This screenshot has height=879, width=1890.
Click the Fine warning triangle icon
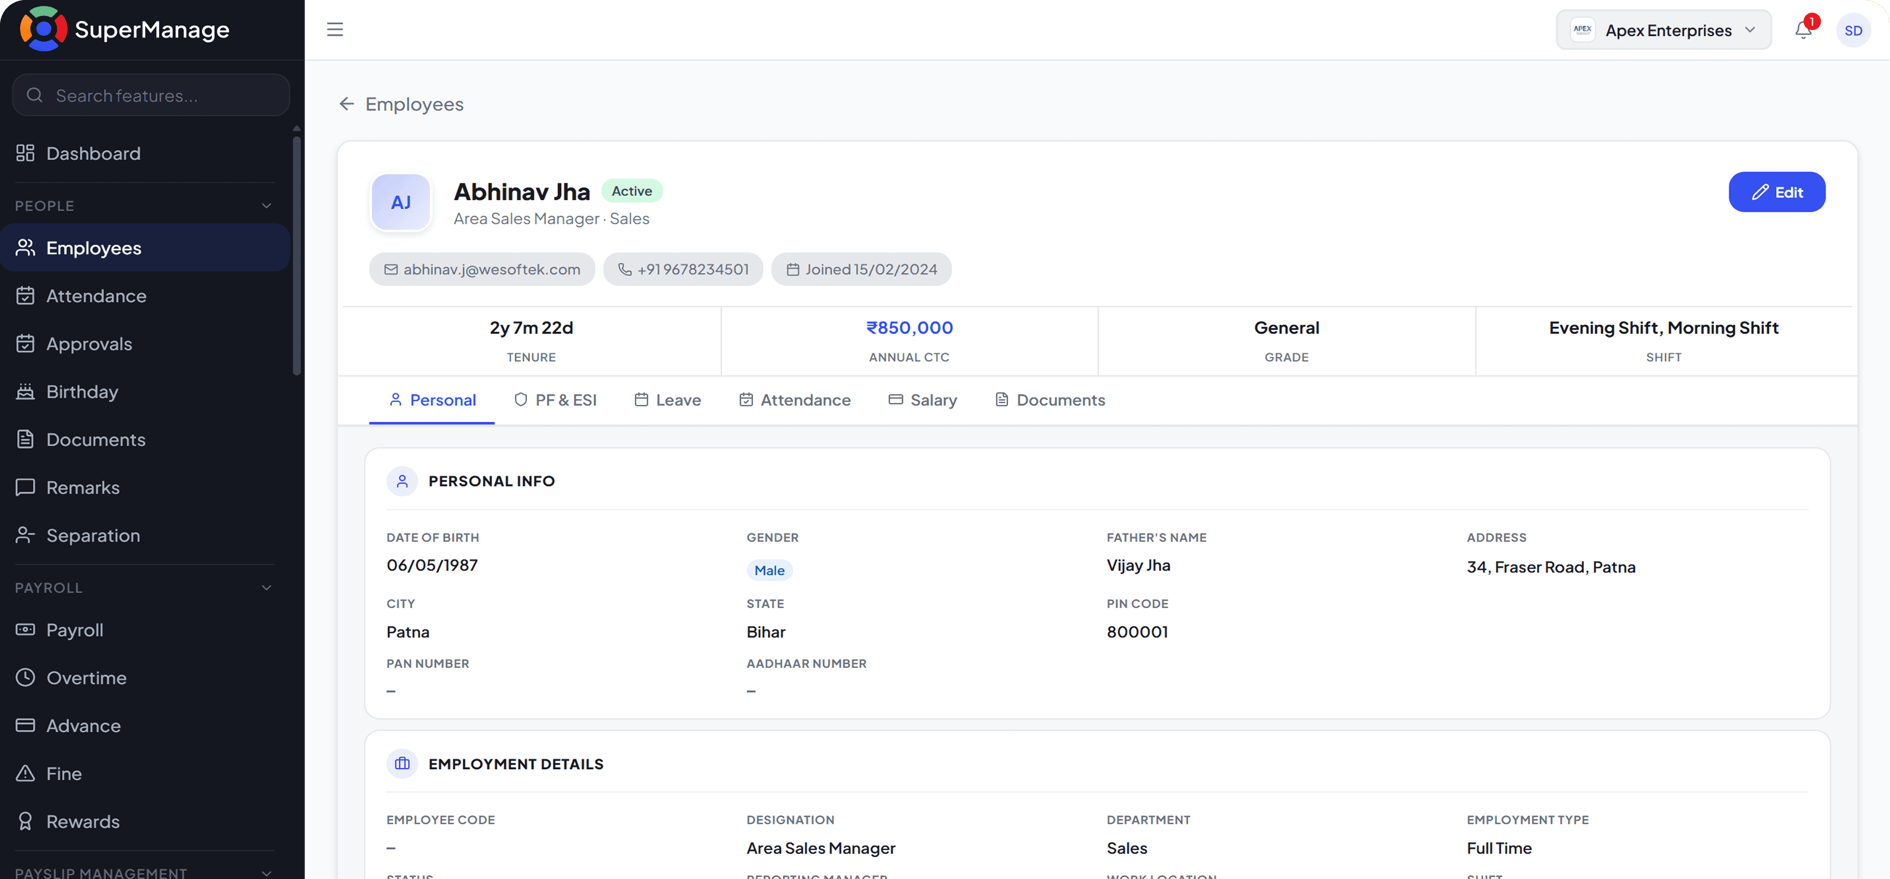coord(25,773)
